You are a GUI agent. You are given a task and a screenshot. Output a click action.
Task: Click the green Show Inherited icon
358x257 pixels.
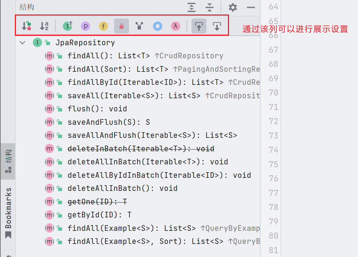[x=68, y=26]
